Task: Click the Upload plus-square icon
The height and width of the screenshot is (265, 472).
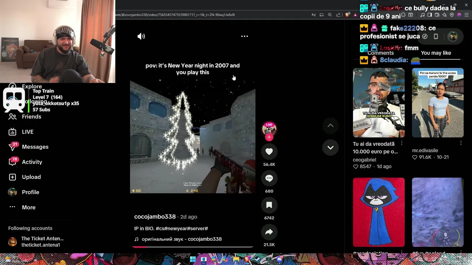Action: click(13, 177)
